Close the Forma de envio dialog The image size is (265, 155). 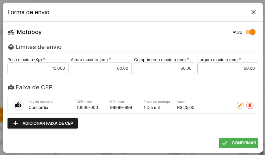(253, 12)
